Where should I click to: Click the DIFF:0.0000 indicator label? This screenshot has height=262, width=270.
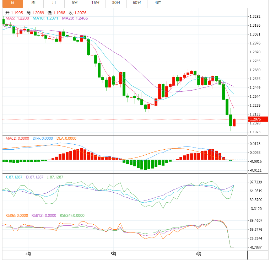43,139
